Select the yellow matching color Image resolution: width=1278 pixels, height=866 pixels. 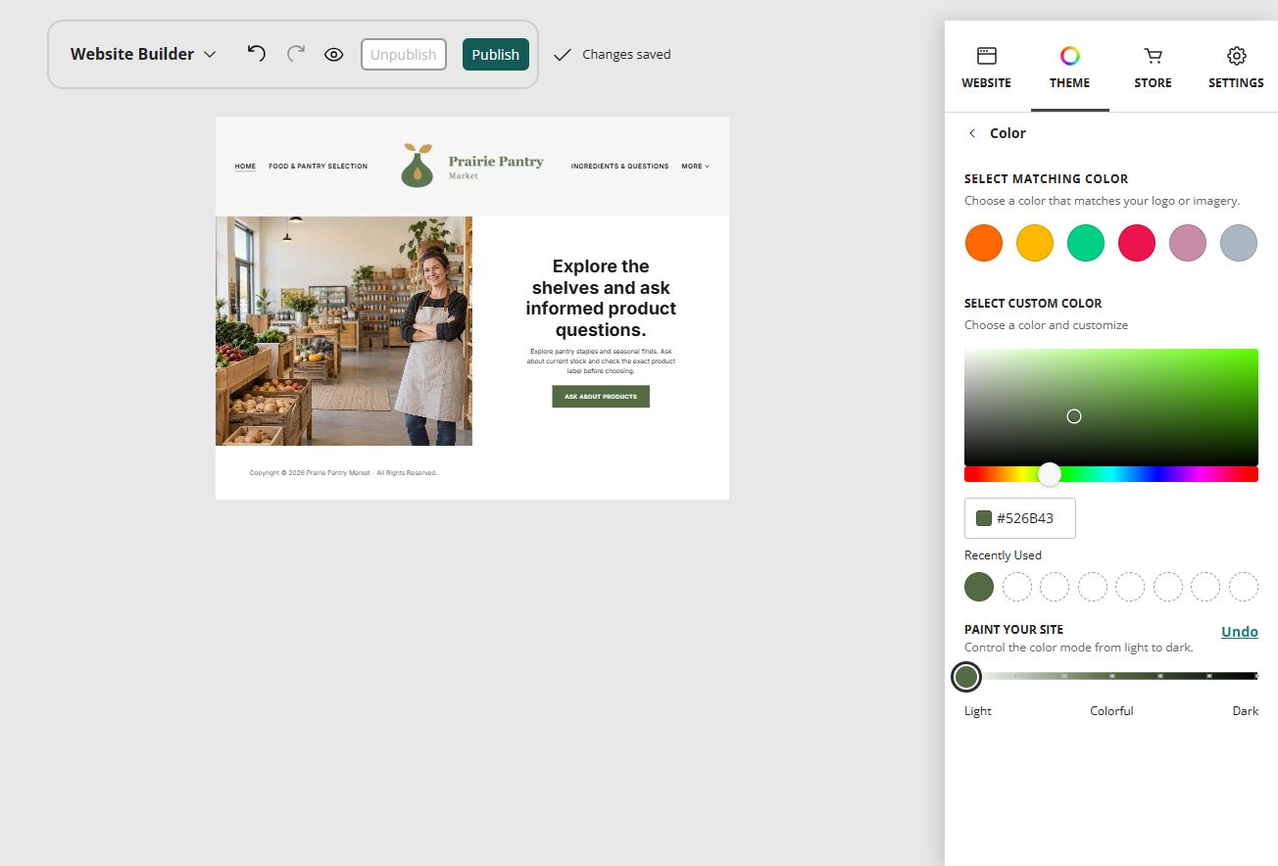1035,243
